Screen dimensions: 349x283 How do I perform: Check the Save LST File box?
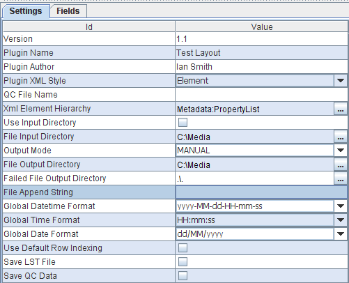(x=183, y=262)
